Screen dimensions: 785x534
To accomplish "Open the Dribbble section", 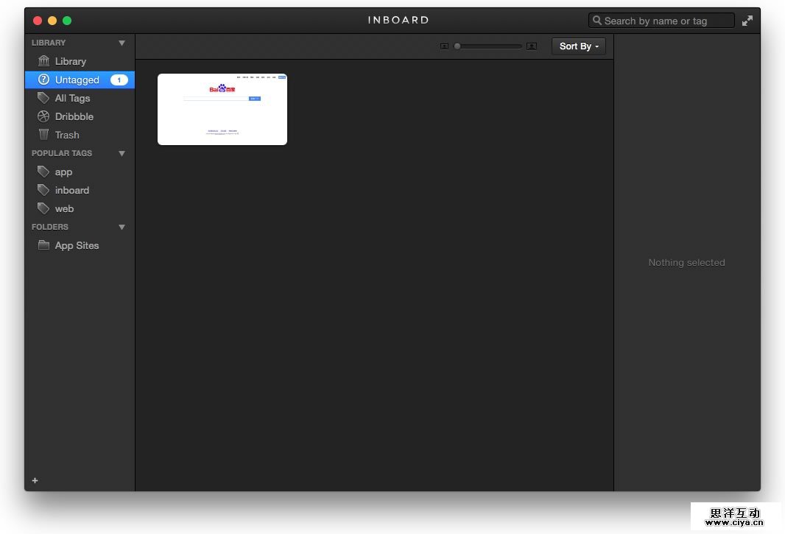I will tap(80, 116).
